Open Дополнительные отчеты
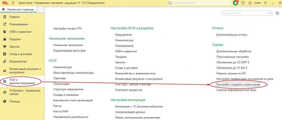 point(232,35)
